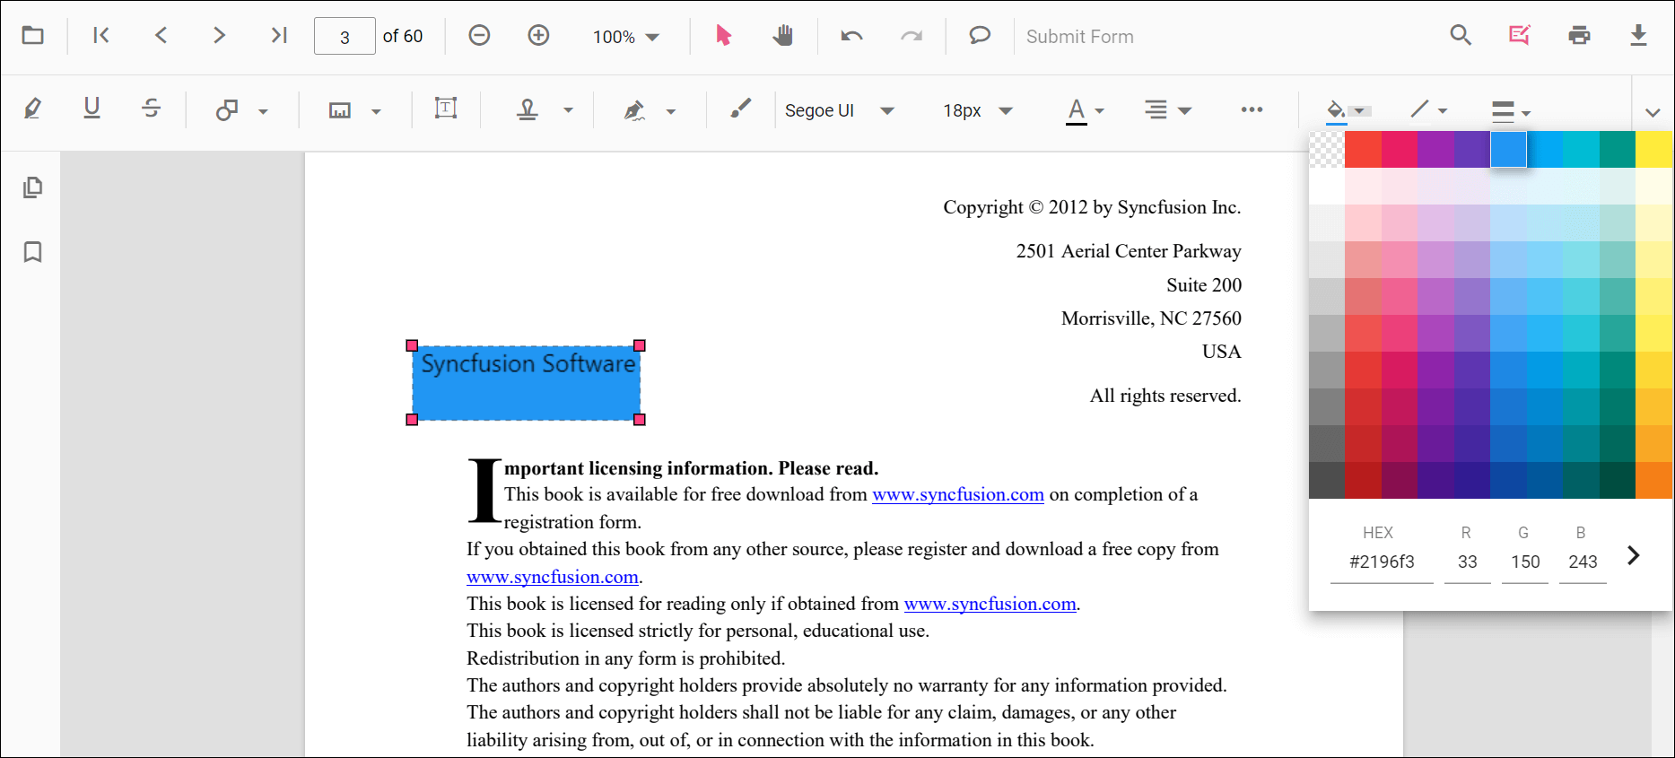
Task: Expand the Segoe UI font family dropdown
Action: click(839, 110)
